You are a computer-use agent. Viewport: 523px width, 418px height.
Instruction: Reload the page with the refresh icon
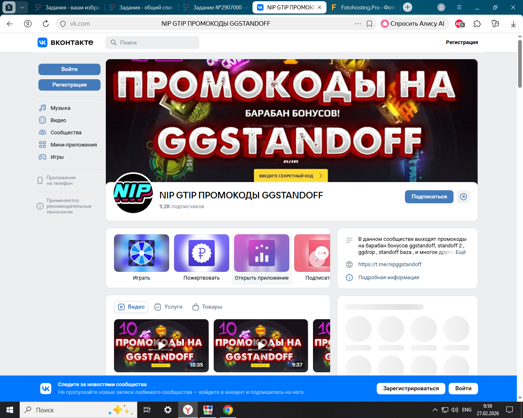[46, 24]
